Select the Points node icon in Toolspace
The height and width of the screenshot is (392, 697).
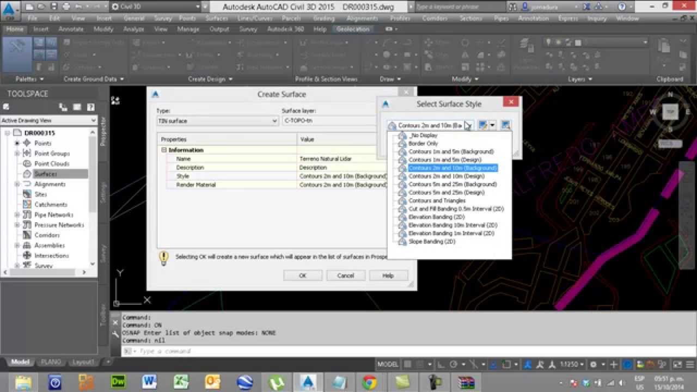[x=26, y=143]
